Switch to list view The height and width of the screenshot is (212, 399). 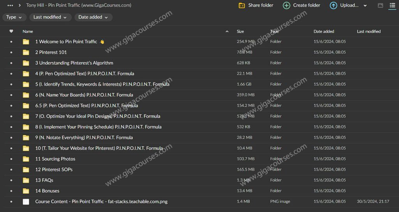(x=392, y=5)
